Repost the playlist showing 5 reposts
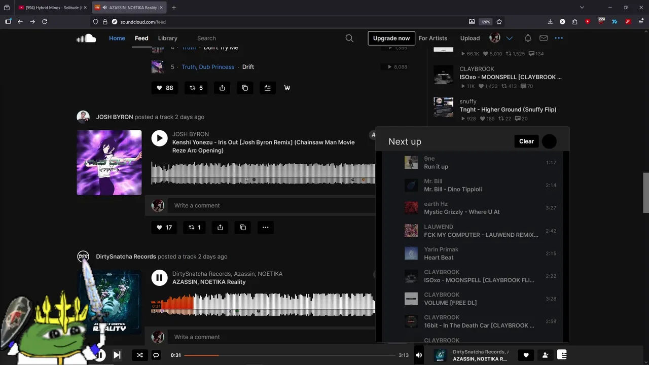This screenshot has width=649, height=365. (x=196, y=88)
